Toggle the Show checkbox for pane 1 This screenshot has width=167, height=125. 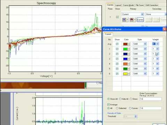(118, 17)
